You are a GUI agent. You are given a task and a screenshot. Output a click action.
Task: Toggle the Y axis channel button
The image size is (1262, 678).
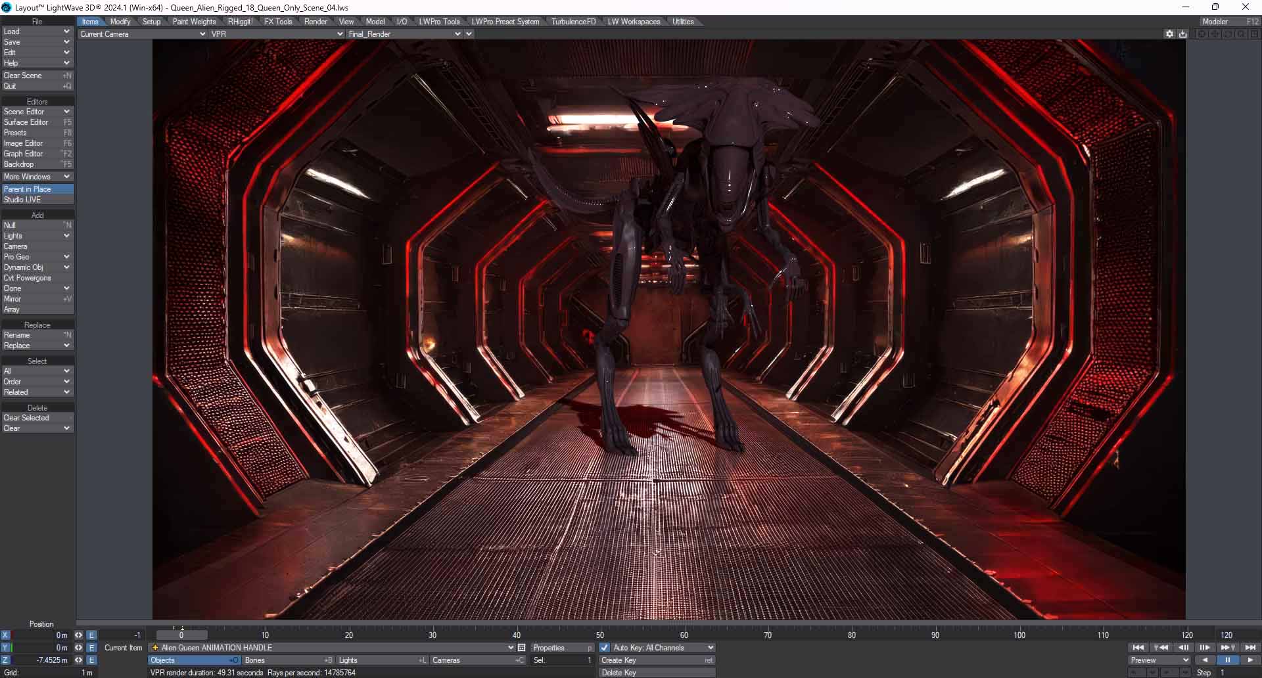5,648
